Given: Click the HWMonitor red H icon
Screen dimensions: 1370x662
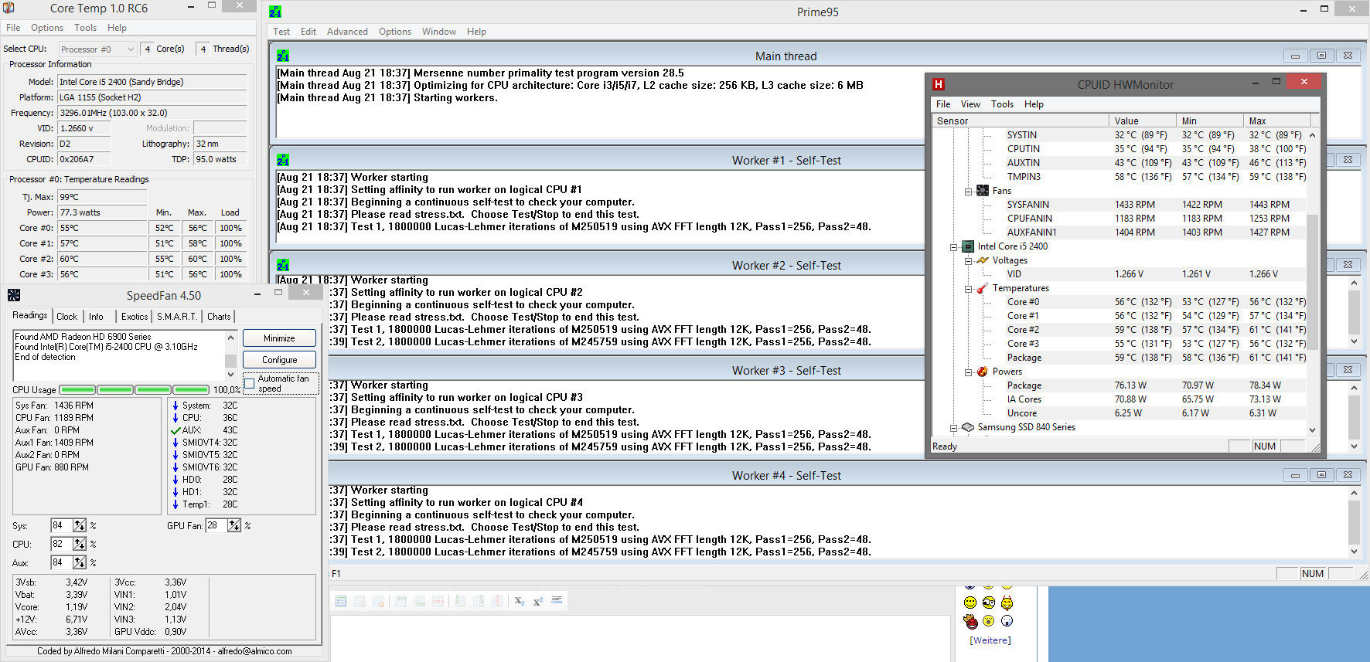Looking at the screenshot, I should coord(939,84).
